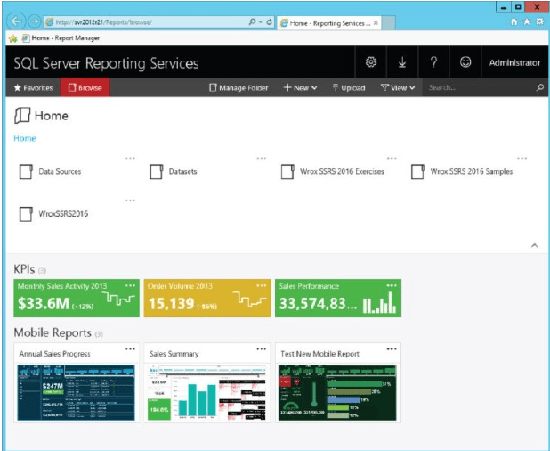Click Manage Folder in the toolbar
Screen dimensions: 550x451
239,88
